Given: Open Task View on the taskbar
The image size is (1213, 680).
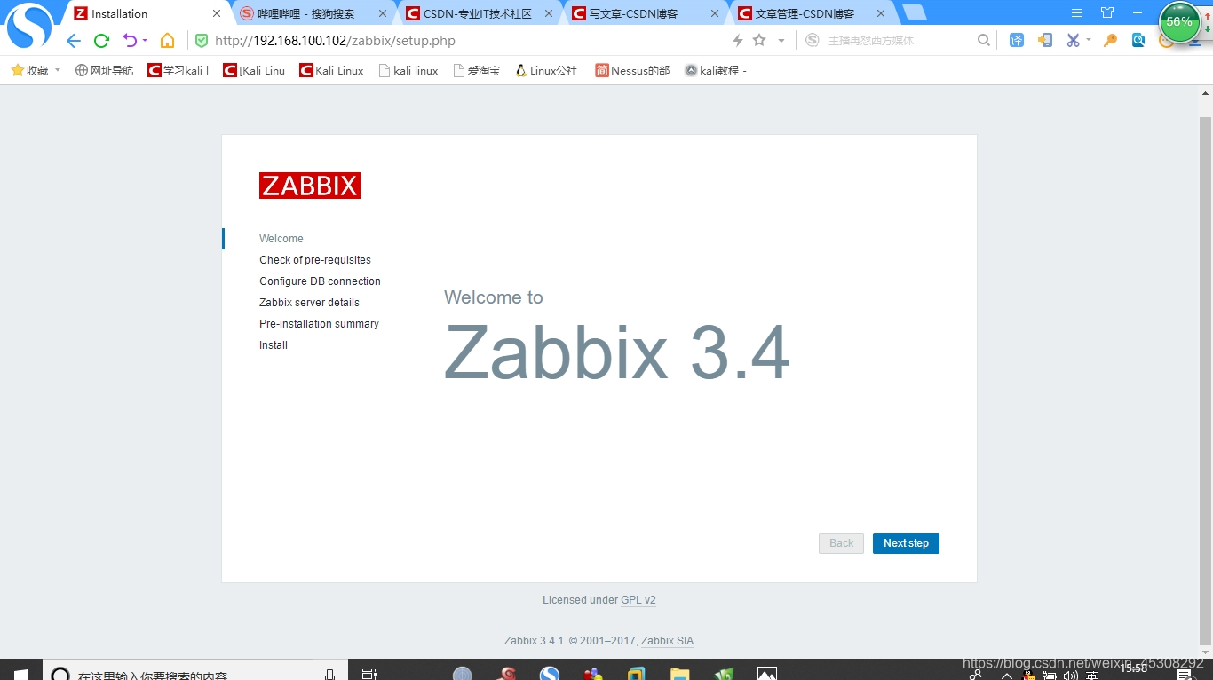Looking at the screenshot, I should click(x=369, y=675).
